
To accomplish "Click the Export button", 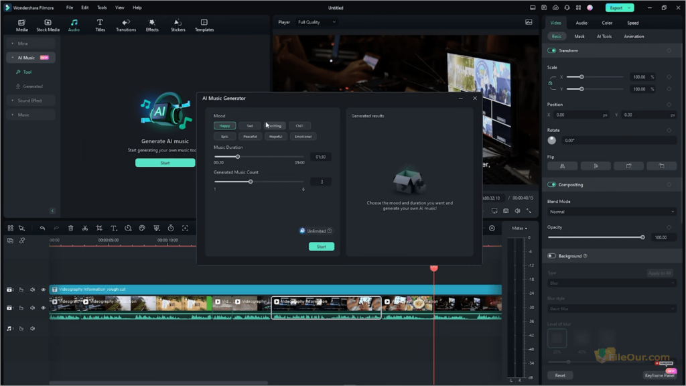I will [617, 7].
